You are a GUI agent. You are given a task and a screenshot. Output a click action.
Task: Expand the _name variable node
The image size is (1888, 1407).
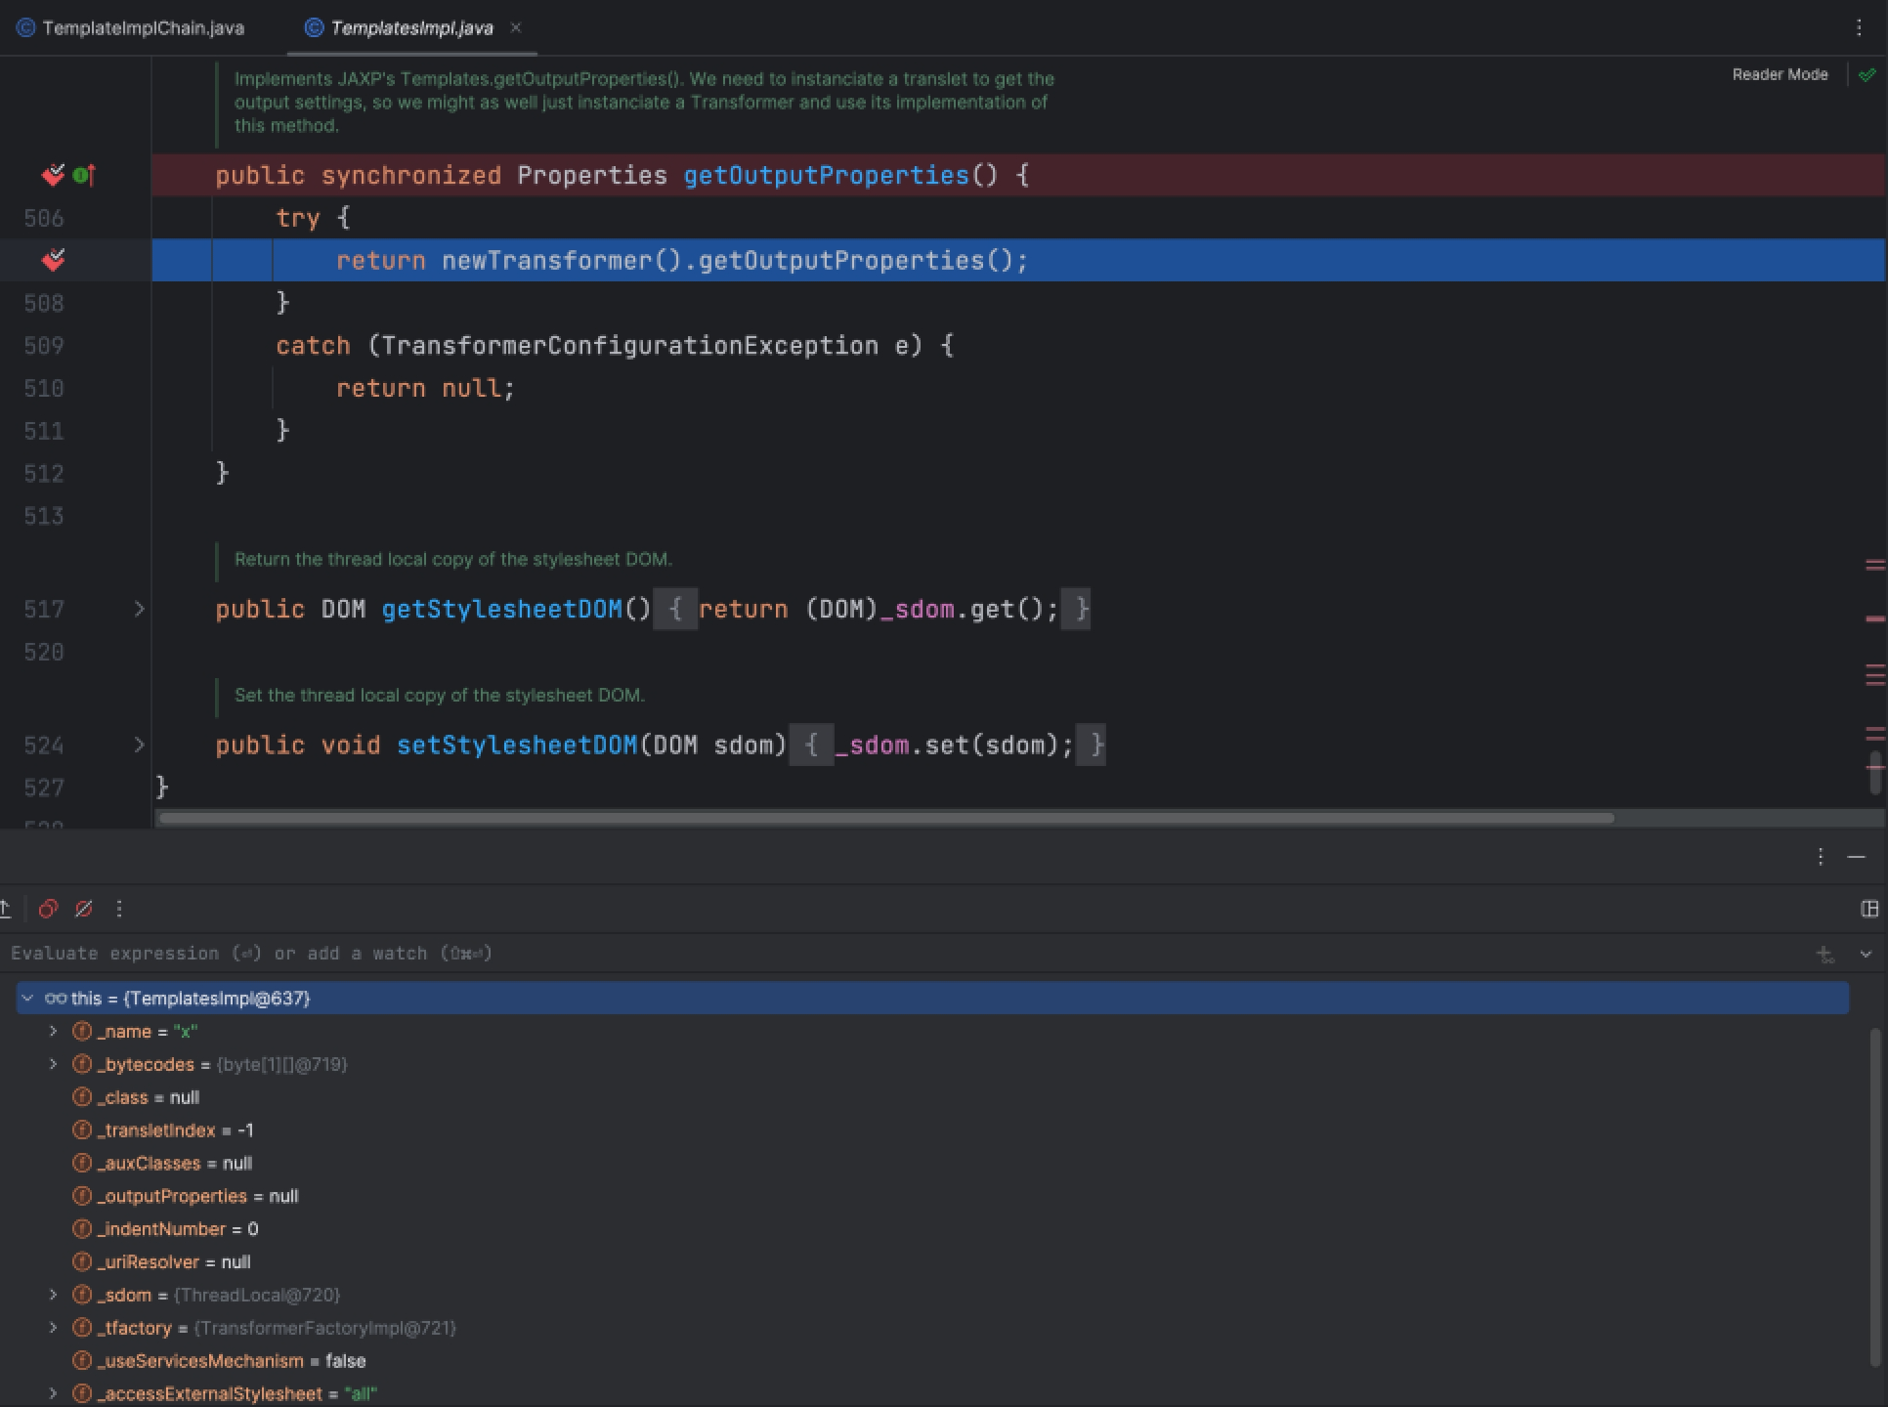tap(54, 1031)
